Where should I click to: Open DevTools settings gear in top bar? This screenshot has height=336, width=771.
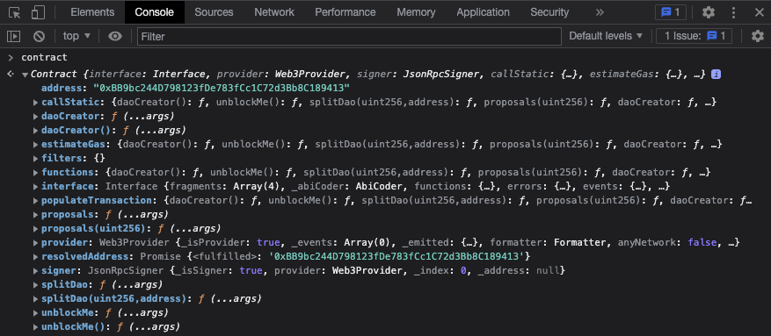(x=708, y=12)
